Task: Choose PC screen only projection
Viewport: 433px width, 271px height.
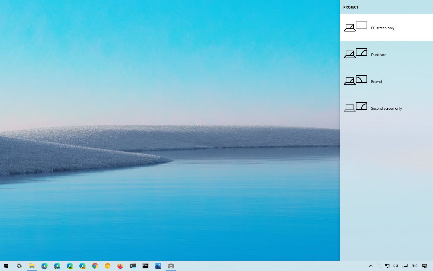Action: [383, 28]
